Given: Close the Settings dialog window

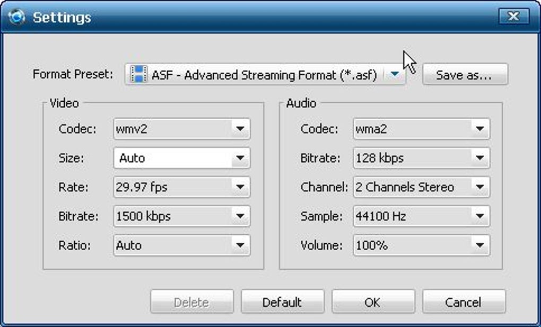Looking at the screenshot, I should 513,16.
